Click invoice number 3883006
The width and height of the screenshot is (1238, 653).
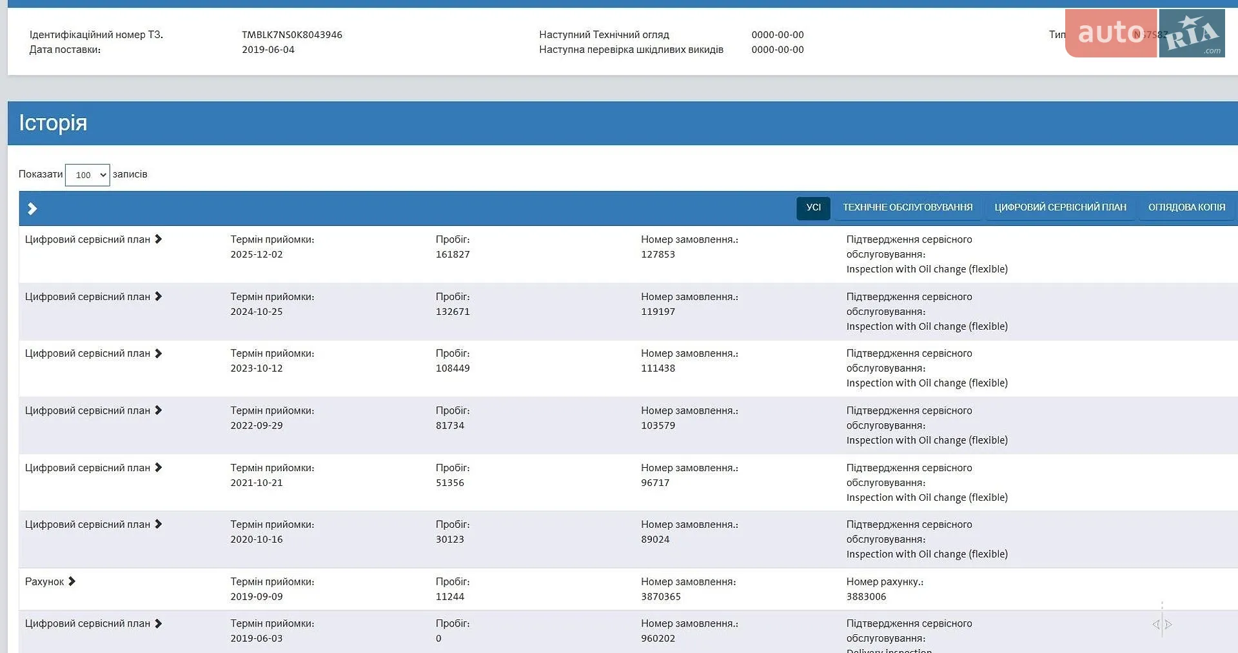click(866, 597)
